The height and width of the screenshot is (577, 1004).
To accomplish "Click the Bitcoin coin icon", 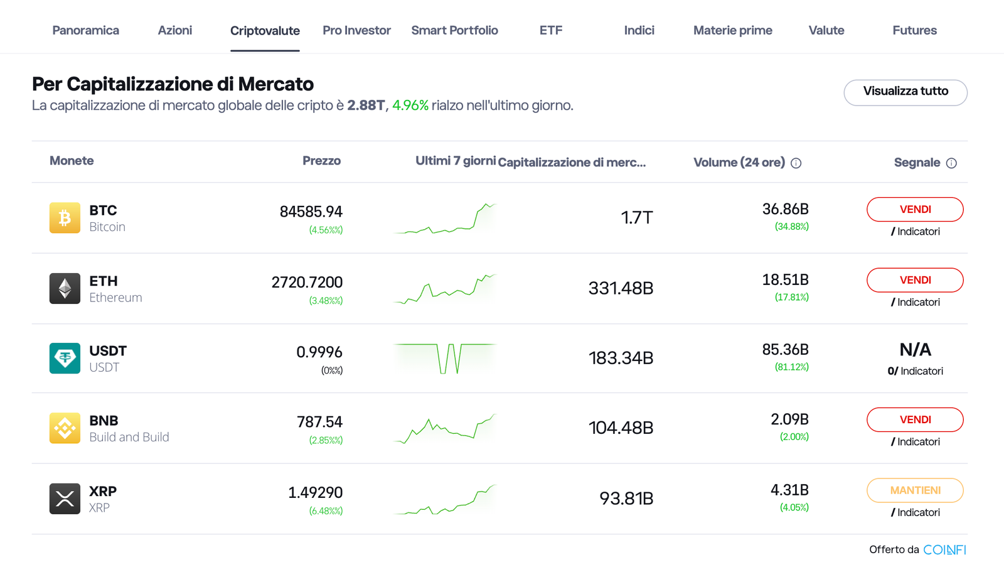I will coord(65,218).
